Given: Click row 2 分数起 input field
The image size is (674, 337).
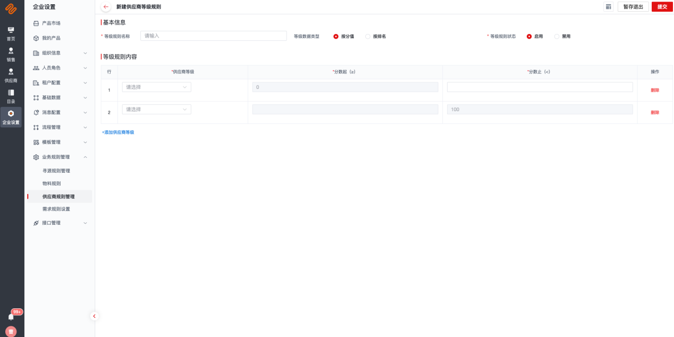Looking at the screenshot, I should point(345,109).
